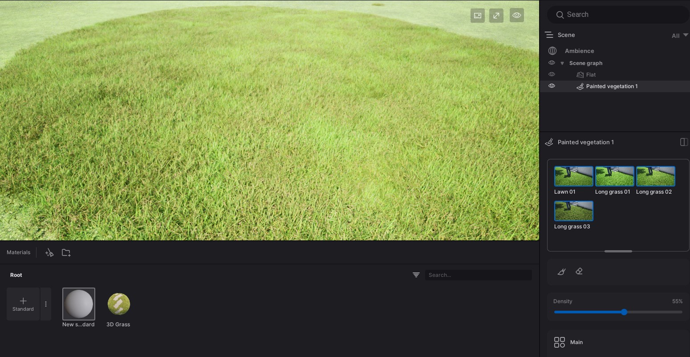Click Painted vegetation 1 brush icon in tree
Screen dimensions: 690x357
click(x=580, y=86)
